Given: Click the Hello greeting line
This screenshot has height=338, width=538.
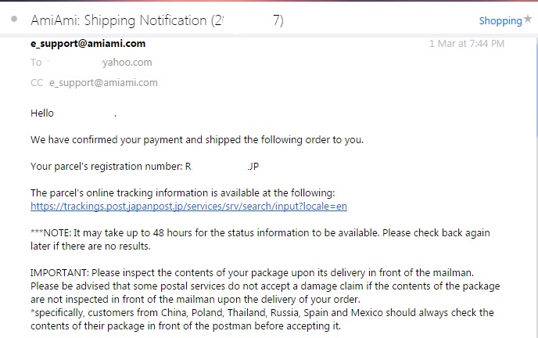Looking at the screenshot, I should [x=42, y=113].
